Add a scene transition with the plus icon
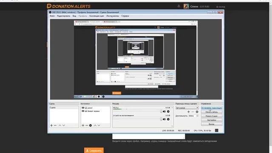This screenshot has width=272, height=153. [189, 112]
